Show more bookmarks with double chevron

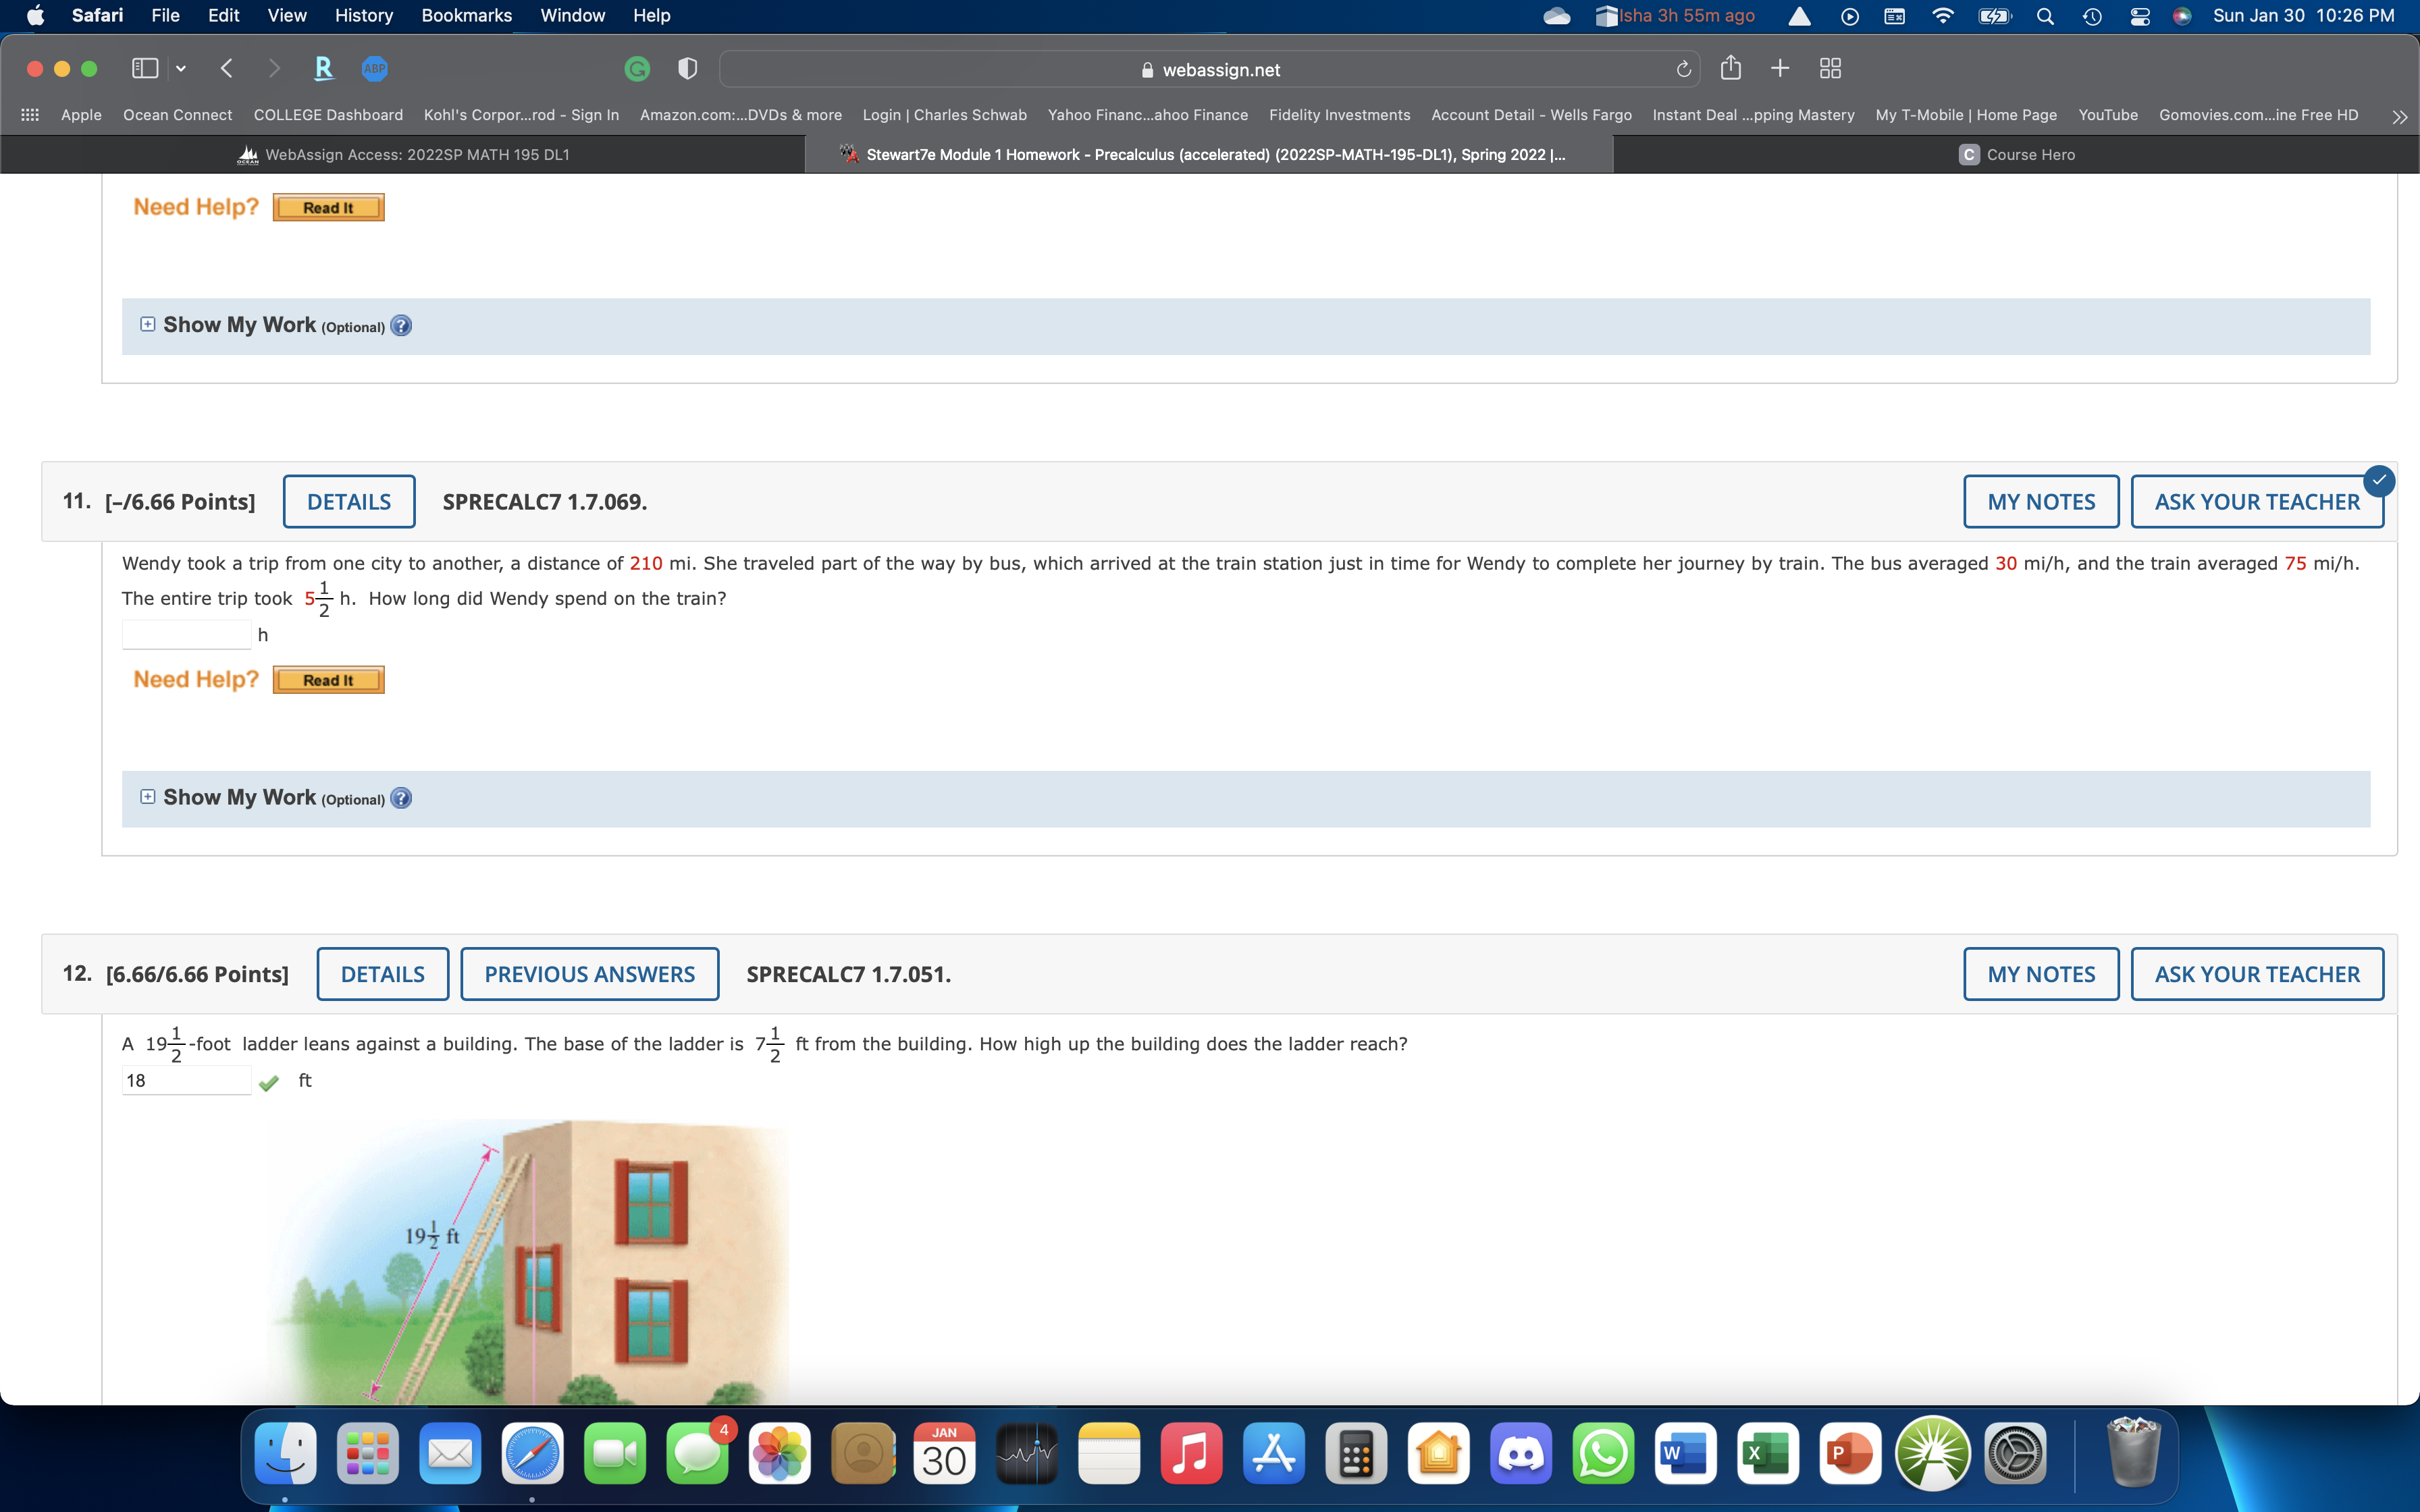click(2399, 116)
